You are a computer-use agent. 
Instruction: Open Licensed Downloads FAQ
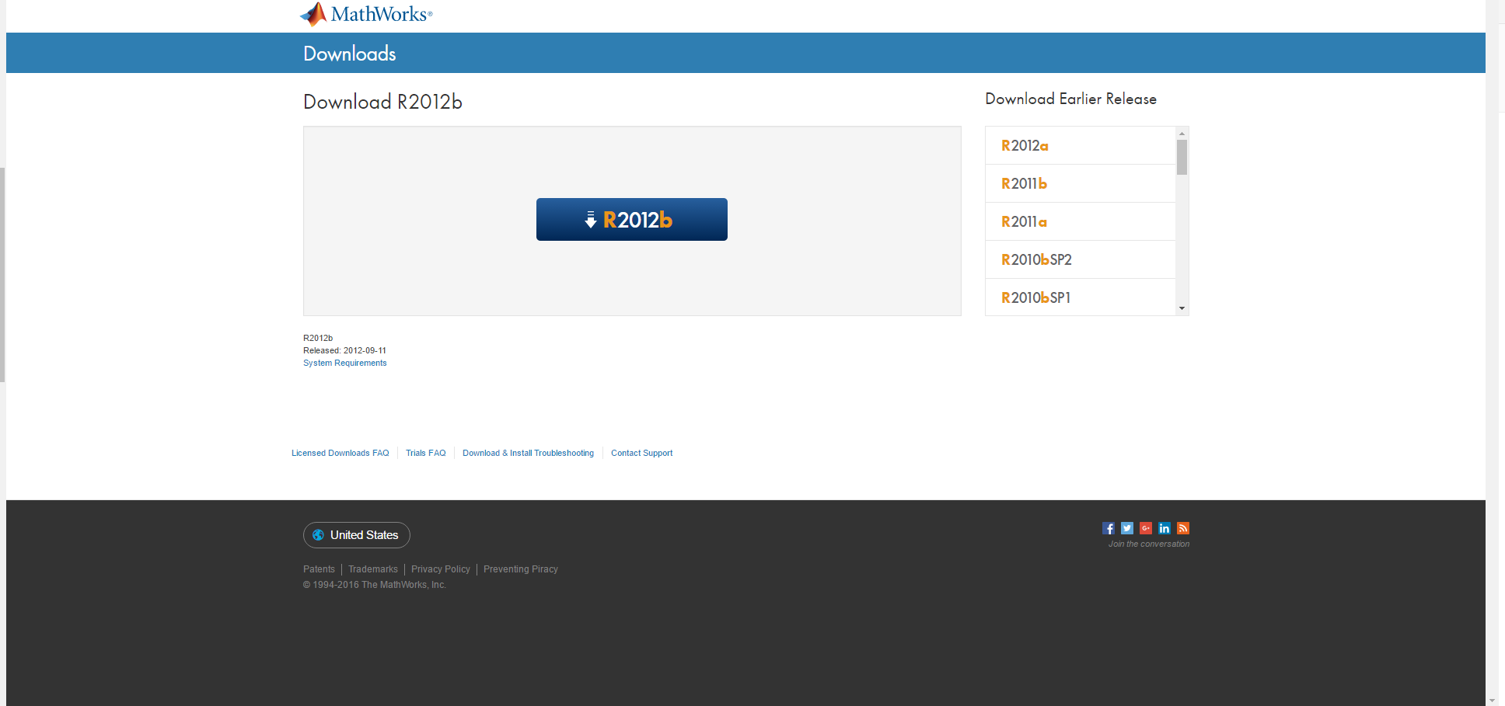(340, 453)
